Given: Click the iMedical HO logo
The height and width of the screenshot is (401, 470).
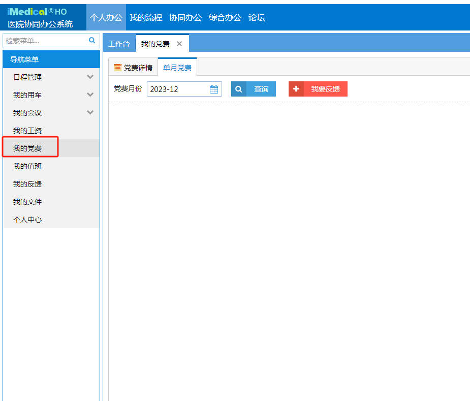Looking at the screenshot, I should tap(37, 12).
